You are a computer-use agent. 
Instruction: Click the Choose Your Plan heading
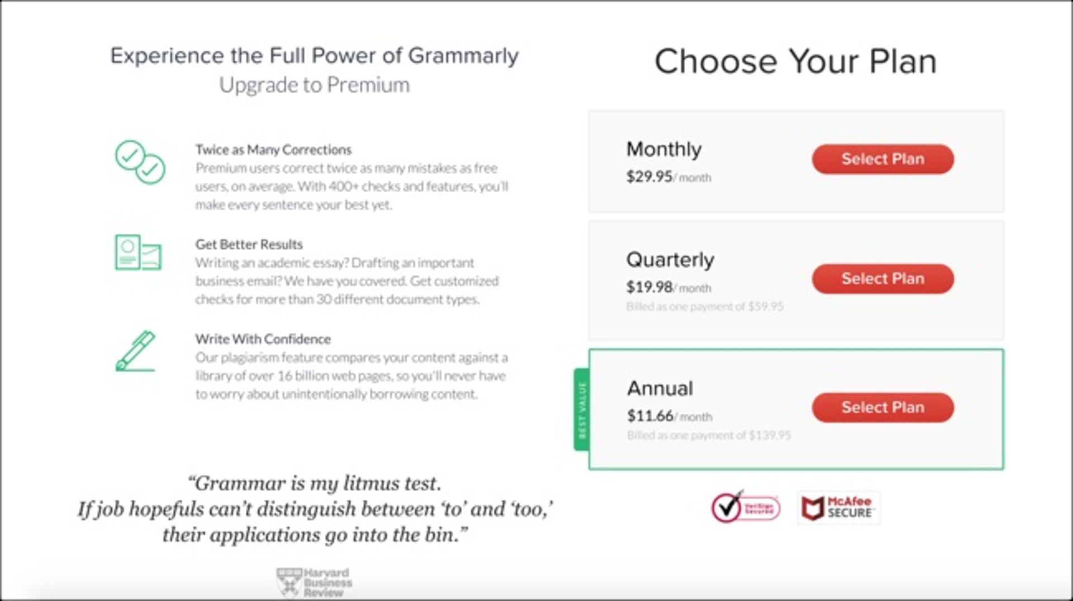tap(795, 61)
